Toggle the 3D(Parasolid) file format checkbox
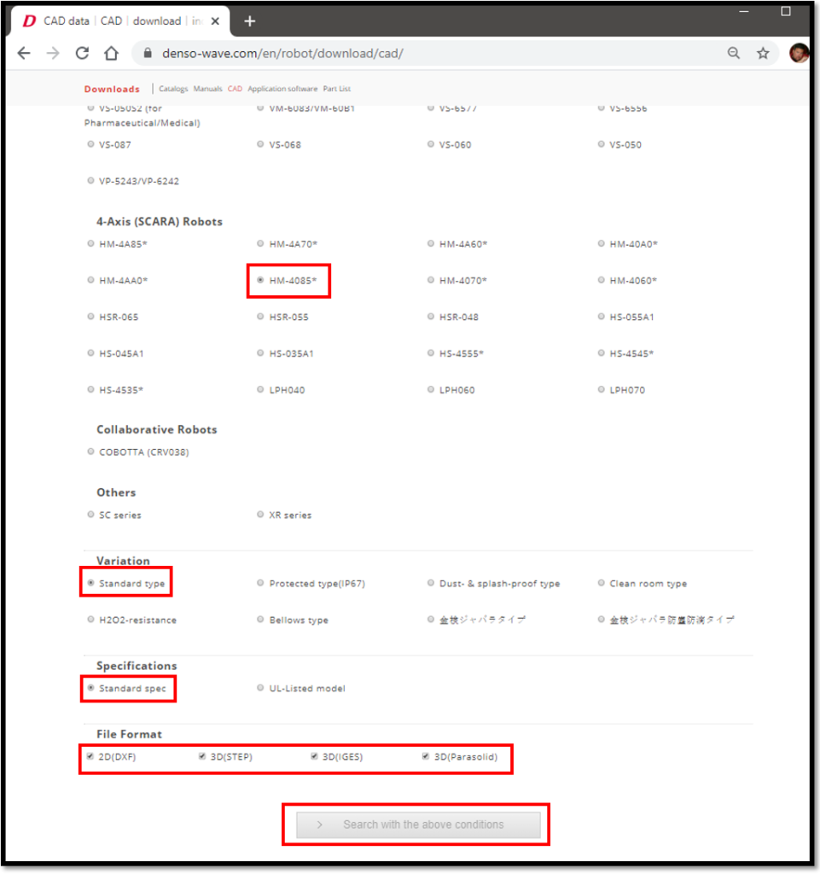The height and width of the screenshot is (874, 820). (x=426, y=756)
